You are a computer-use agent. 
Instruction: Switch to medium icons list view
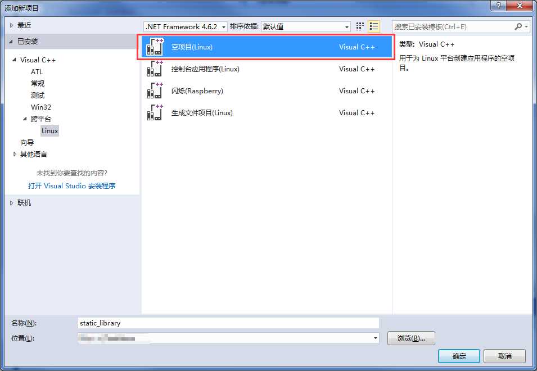(x=373, y=26)
